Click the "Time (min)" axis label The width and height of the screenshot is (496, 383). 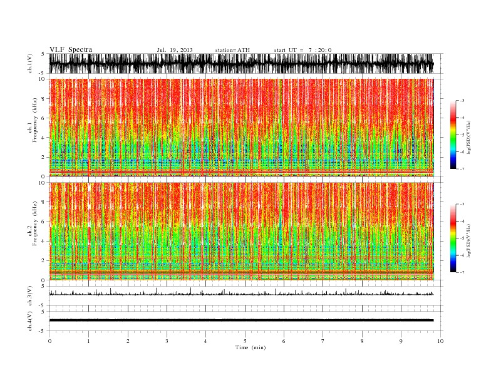[251, 347]
